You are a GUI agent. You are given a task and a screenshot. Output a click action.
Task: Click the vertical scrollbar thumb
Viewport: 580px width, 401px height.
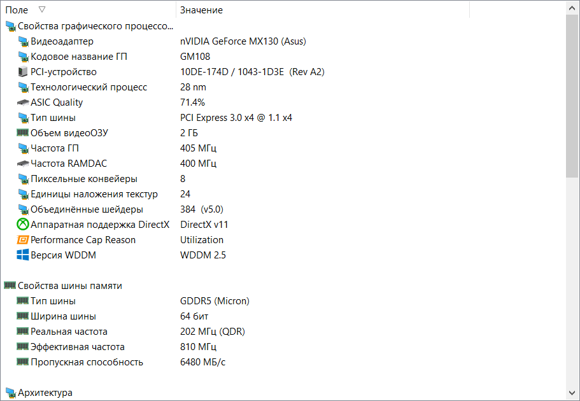[x=572, y=96]
